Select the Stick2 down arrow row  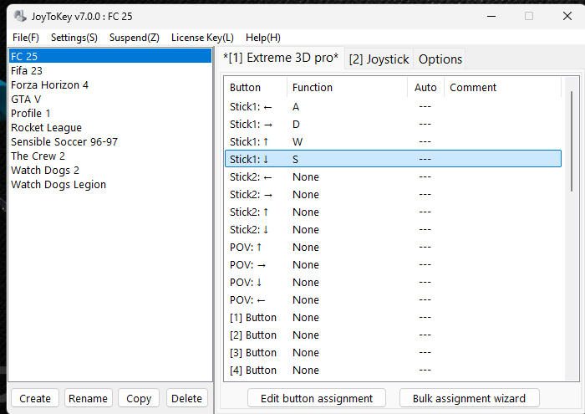click(x=394, y=230)
